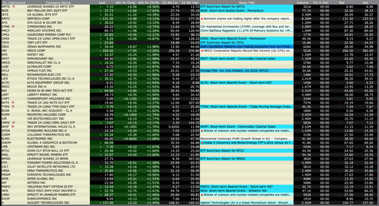Open the IMVT Commodity Channel Index headline
Screen dimensions: 379x206
coord(238,59)
